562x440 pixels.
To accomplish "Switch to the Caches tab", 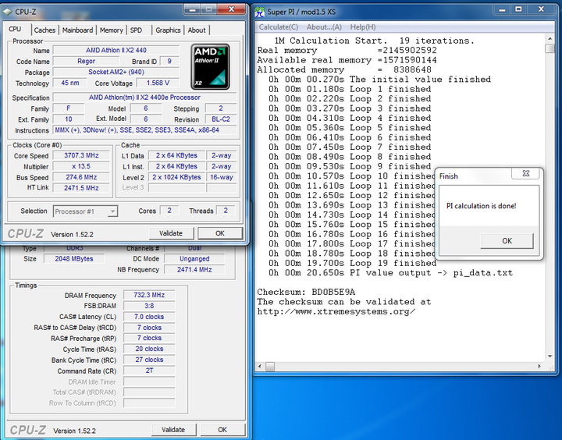I will pyautogui.click(x=44, y=30).
